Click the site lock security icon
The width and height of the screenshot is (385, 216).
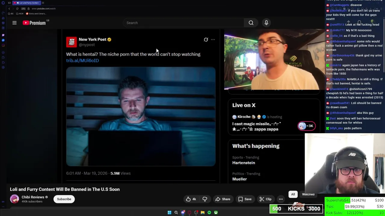tap(29, 9)
